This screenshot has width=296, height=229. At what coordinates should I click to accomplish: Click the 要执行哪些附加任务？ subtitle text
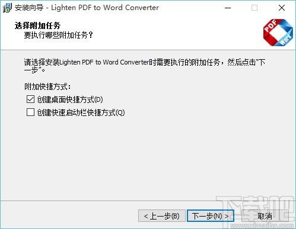coord(59,35)
